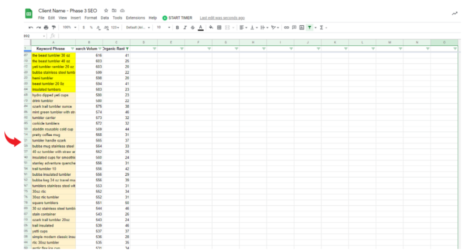Open the Tools menu
Screen dimensions: 462x251
pyautogui.click(x=117, y=18)
